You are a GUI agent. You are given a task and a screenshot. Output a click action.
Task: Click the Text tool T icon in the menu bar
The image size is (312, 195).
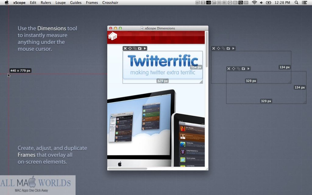(203, 2)
